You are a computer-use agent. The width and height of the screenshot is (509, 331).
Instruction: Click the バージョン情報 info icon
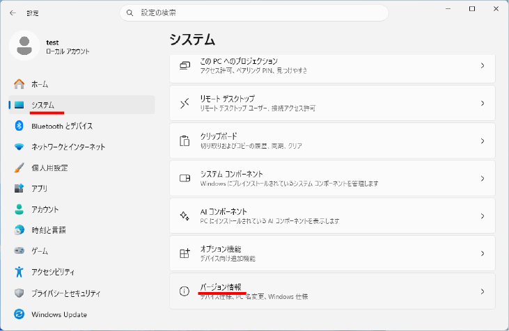point(185,291)
